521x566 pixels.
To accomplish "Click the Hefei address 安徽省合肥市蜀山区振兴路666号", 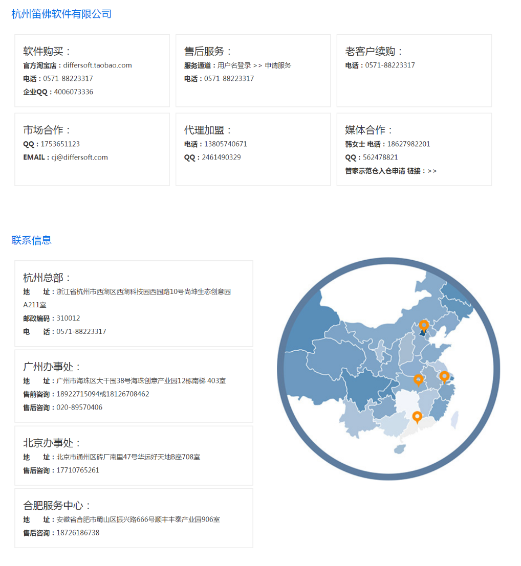I will (x=138, y=519).
